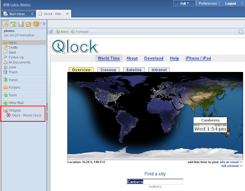Click the Other Mail icon

pos(5,103)
